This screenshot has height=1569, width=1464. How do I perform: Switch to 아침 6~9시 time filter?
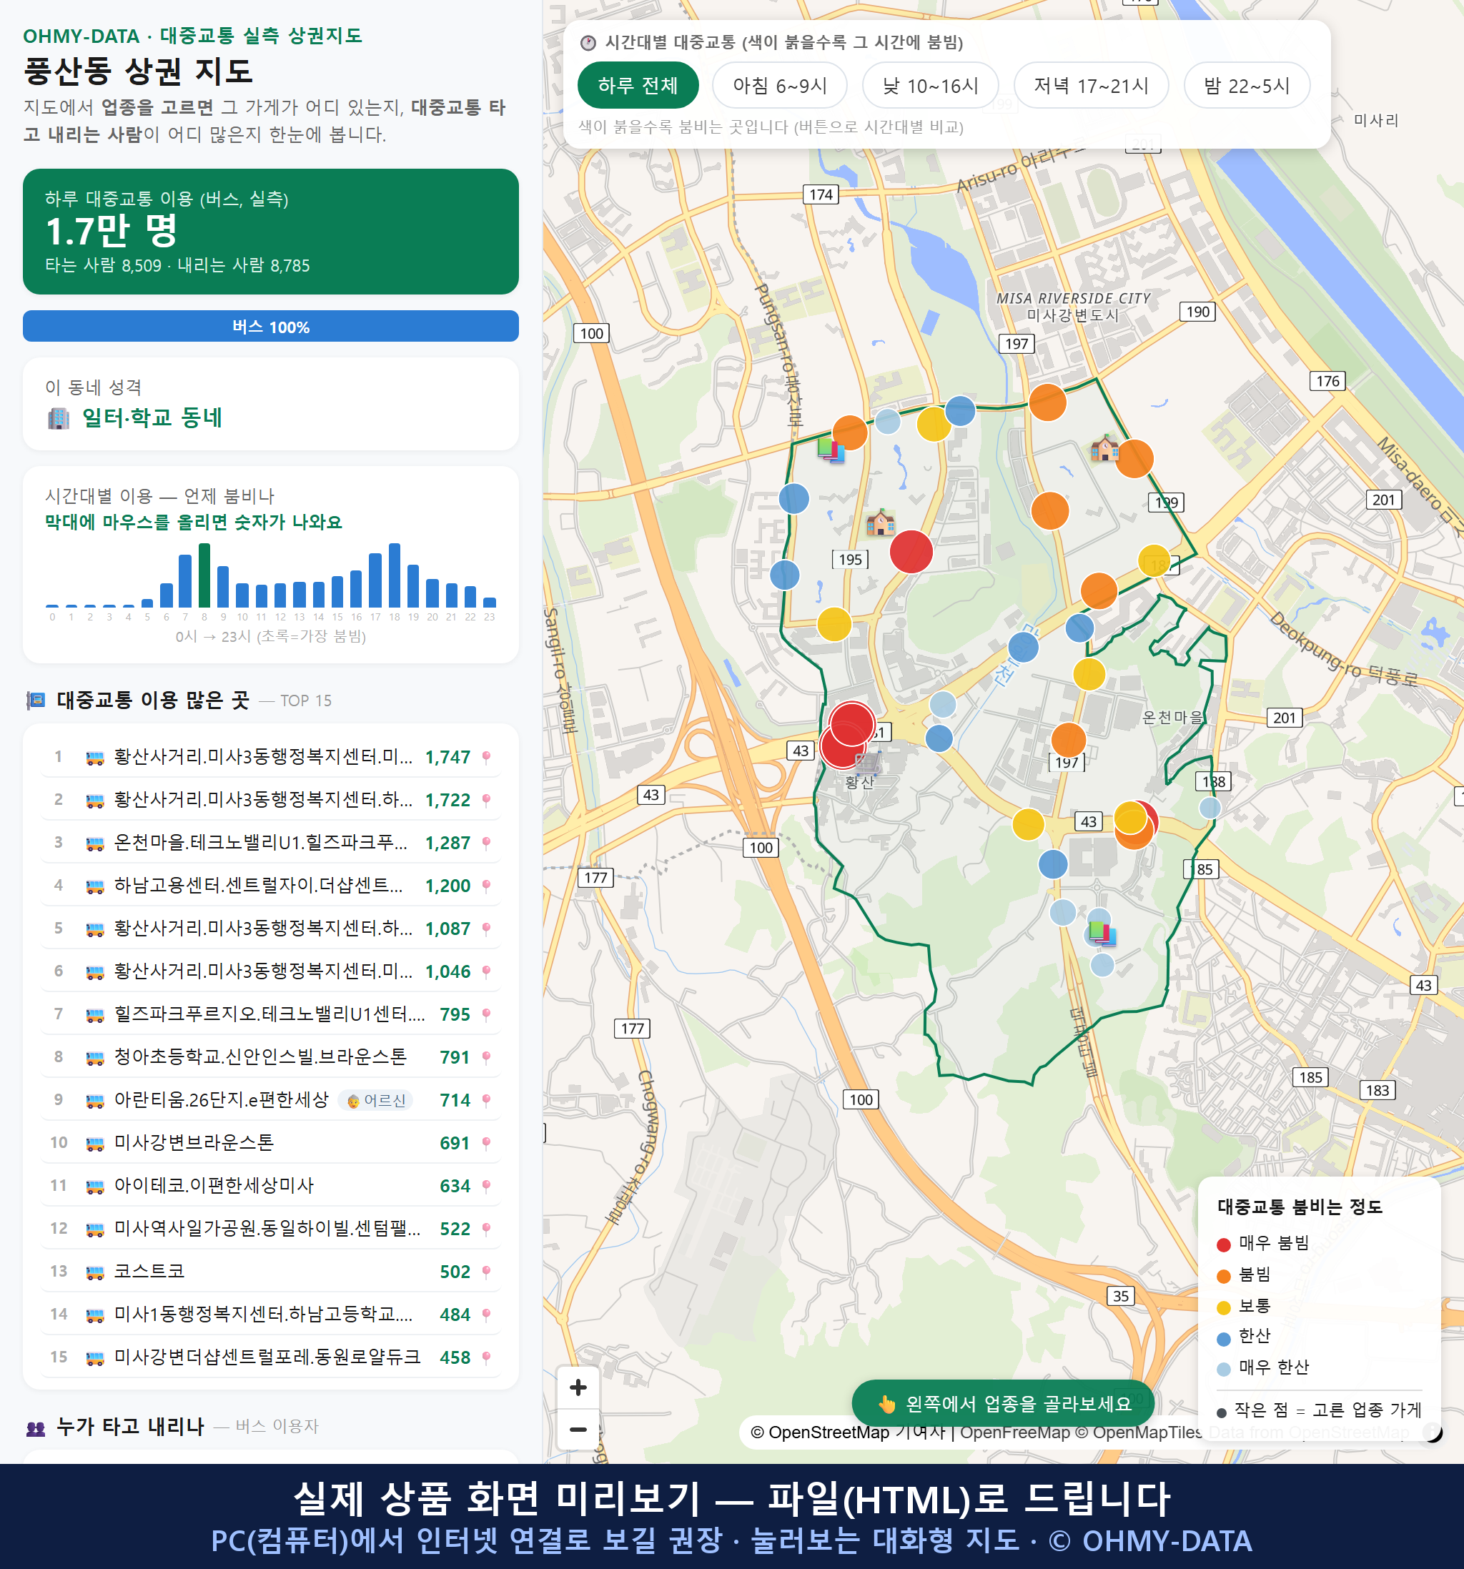click(779, 85)
